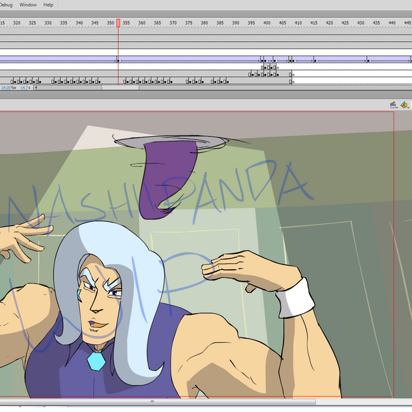Jump to frame 335 on the ruler
This screenshot has width=412, height=412.
tap(64, 23)
